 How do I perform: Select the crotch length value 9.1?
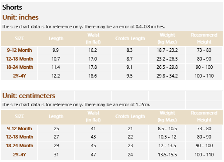129,67
